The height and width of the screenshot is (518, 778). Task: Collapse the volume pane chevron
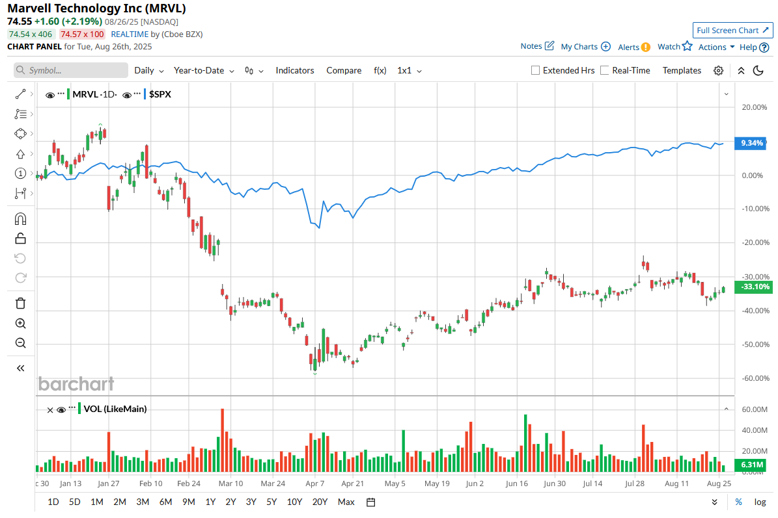(727, 409)
